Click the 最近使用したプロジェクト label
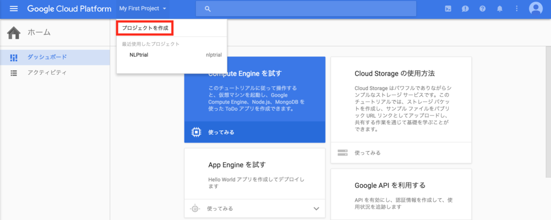The height and width of the screenshot is (220, 551). pyautogui.click(x=151, y=44)
